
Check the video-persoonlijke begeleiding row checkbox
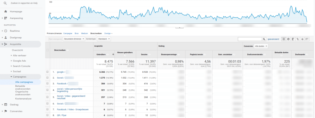(x=47, y=90)
